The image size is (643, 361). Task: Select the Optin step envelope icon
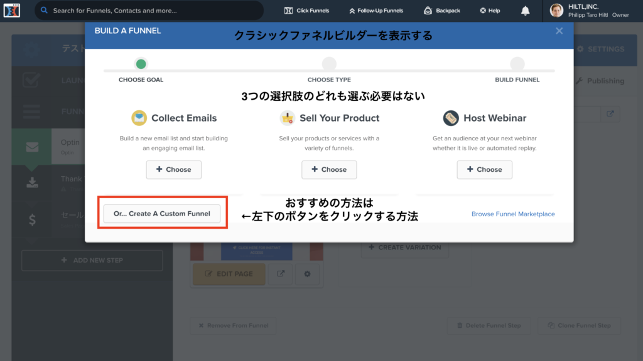click(32, 147)
